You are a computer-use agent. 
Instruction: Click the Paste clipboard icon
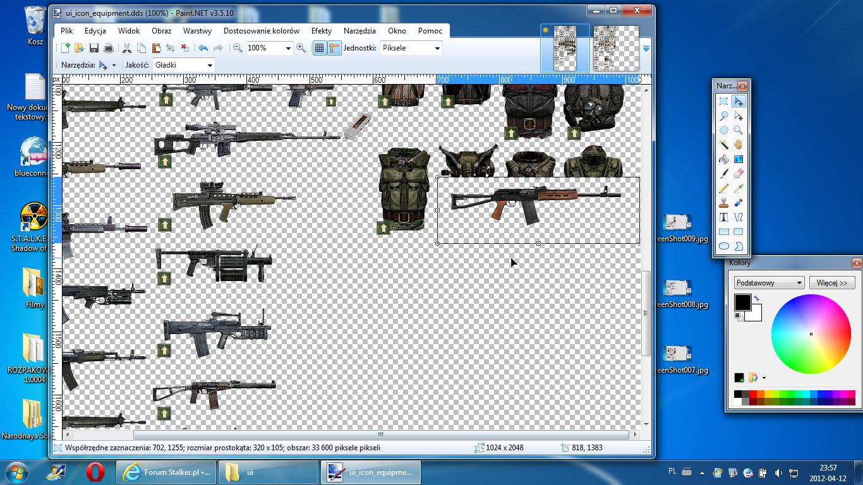tap(155, 48)
